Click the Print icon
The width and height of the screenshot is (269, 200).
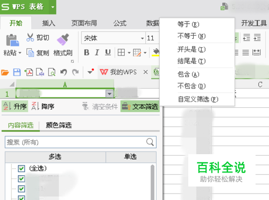tap(40, 72)
